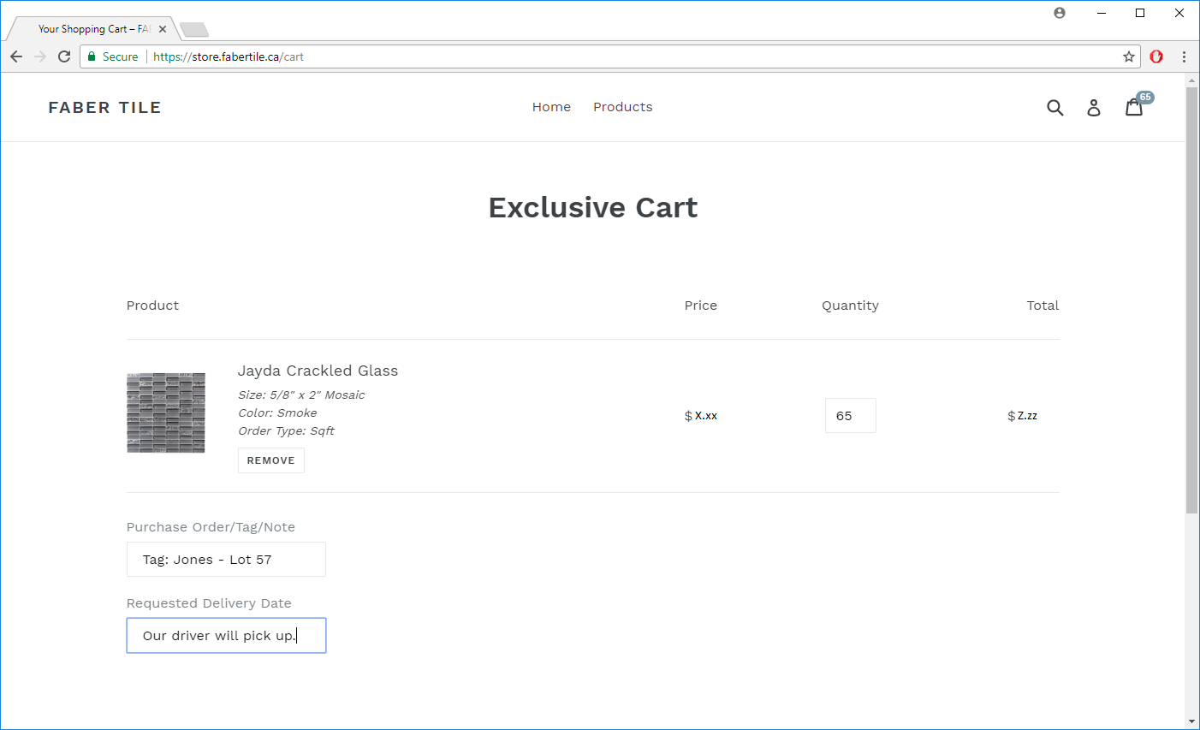This screenshot has width=1200, height=730.
Task: Click the text "Size: 5/8" x 2" Mosaic"
Action: [x=301, y=395]
